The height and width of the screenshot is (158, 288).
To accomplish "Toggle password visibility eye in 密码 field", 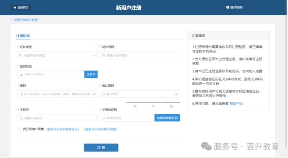I will 94,94.
